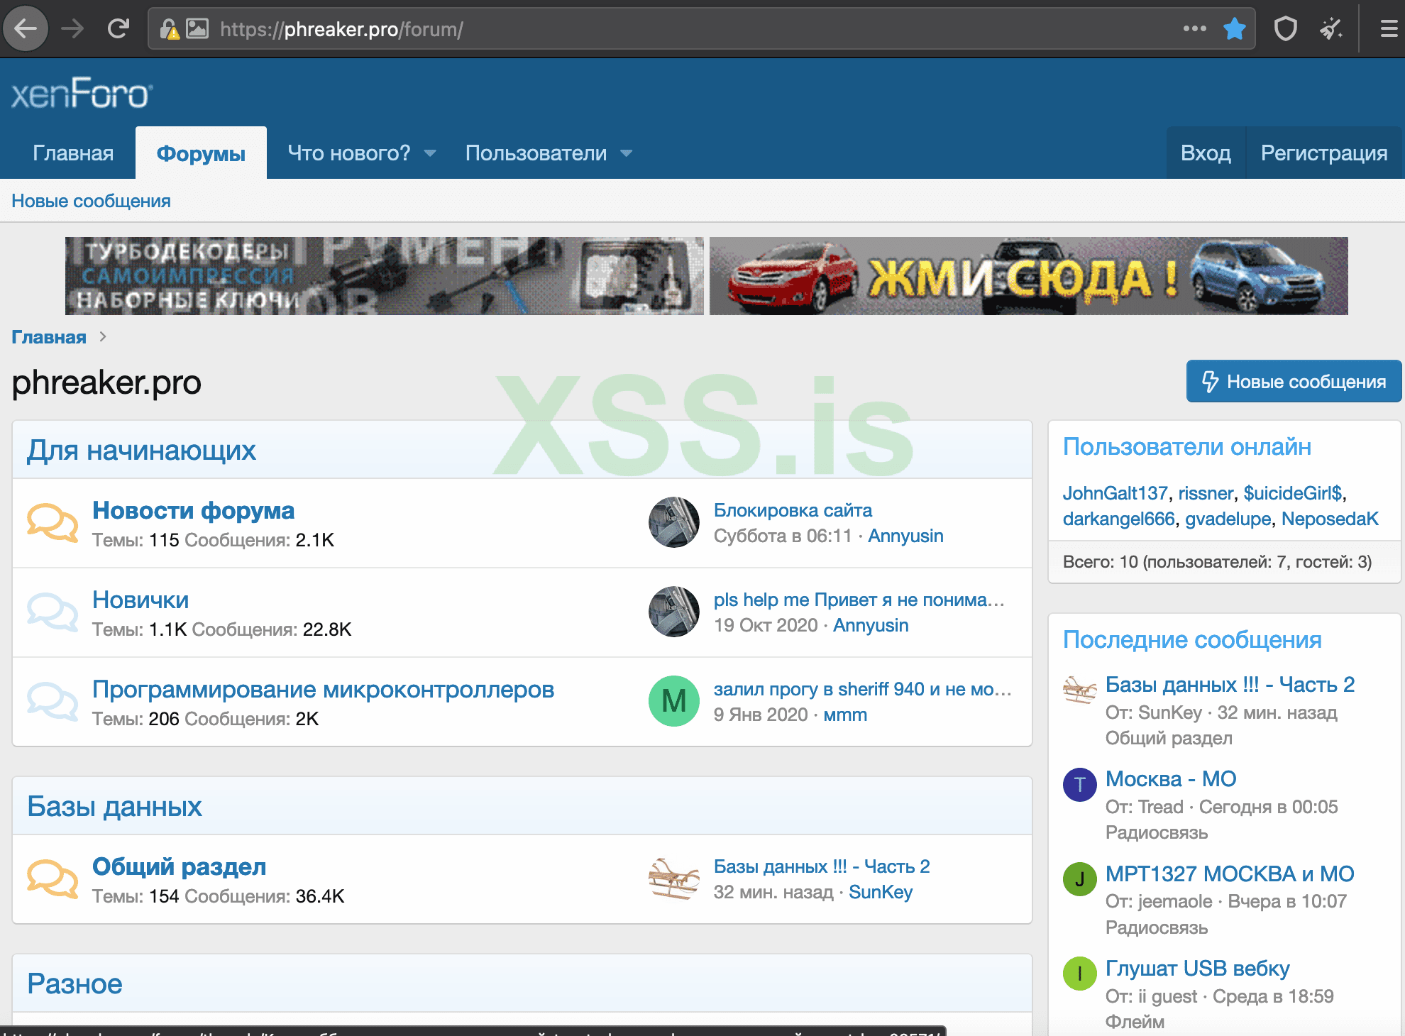Click the Вход login link
This screenshot has height=1036, width=1405.
tap(1205, 153)
